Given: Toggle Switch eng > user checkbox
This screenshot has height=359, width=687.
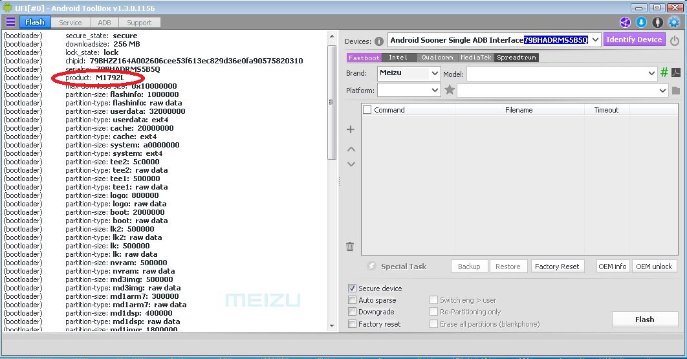Looking at the screenshot, I should tap(433, 300).
